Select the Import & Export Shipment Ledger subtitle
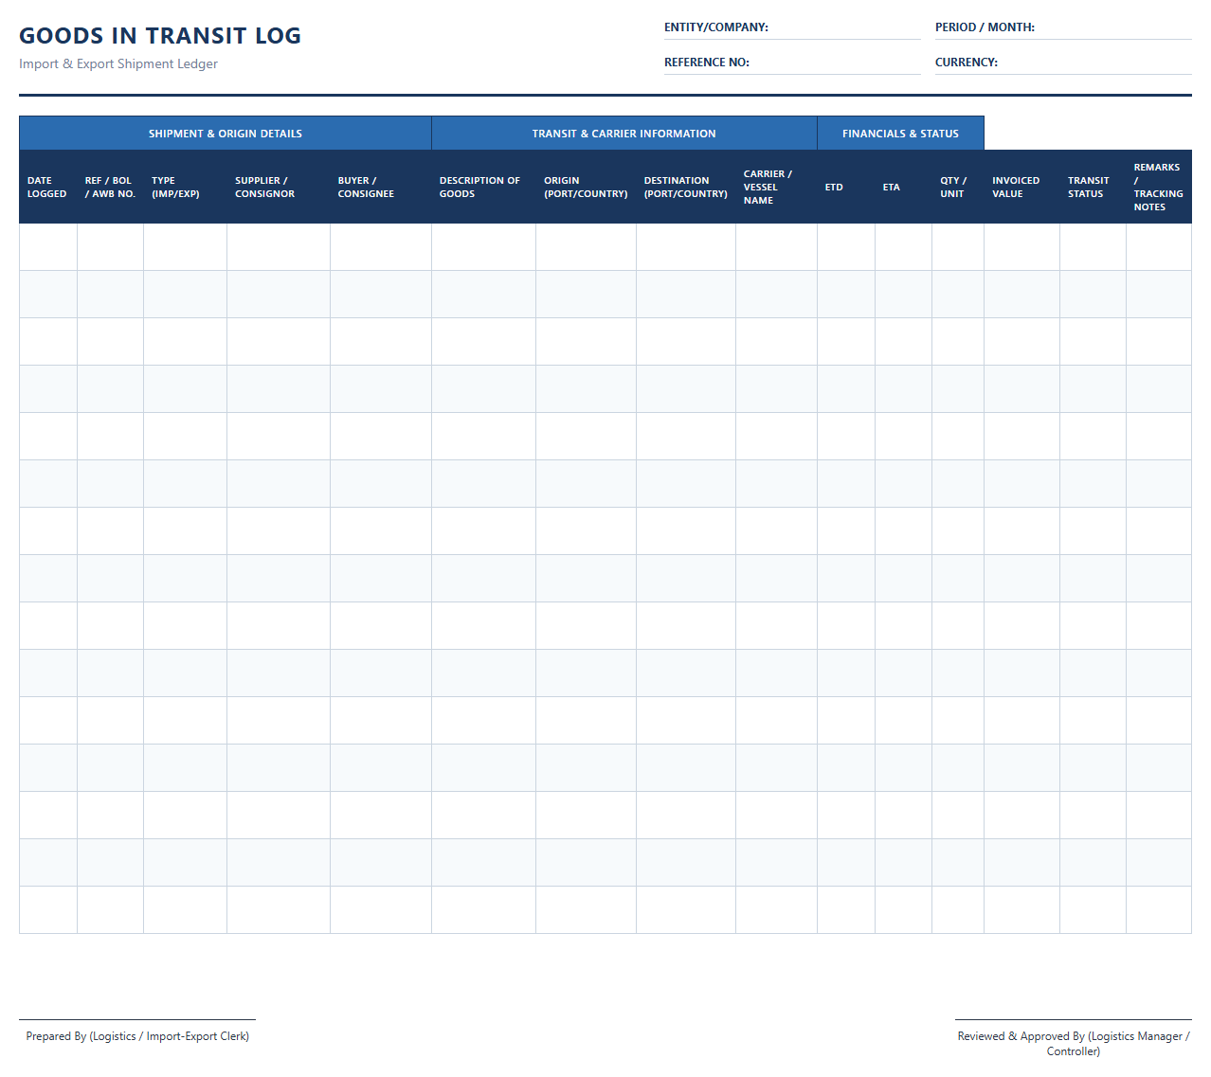 (x=118, y=63)
